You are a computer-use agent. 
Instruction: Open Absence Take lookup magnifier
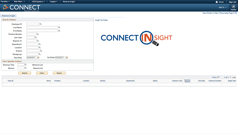(26, 64)
